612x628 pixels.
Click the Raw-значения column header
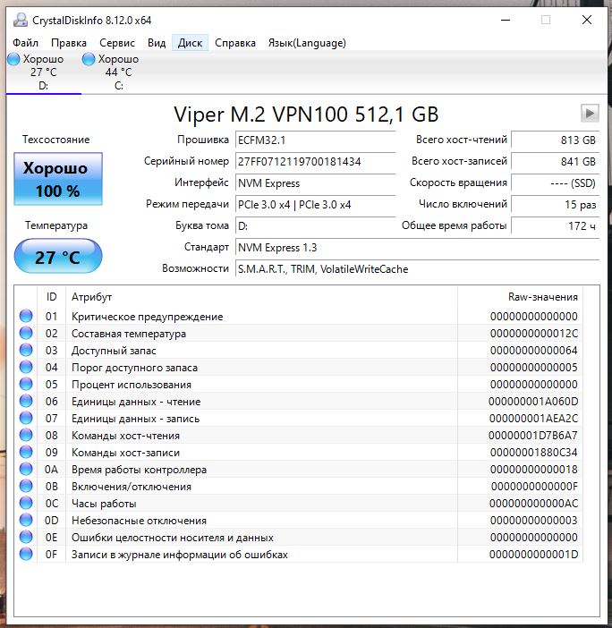[520, 297]
